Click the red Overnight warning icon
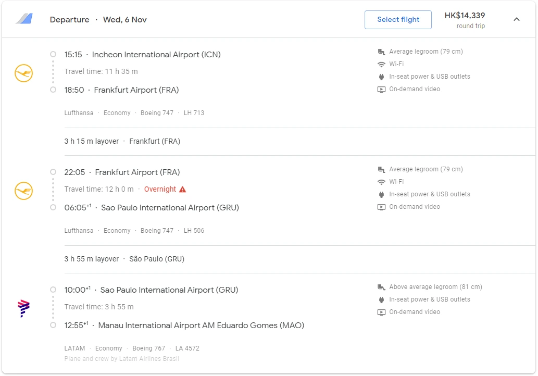 tap(182, 189)
